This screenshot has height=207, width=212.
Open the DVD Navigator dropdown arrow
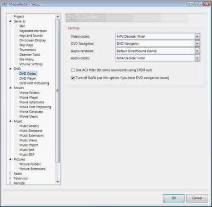197,44
